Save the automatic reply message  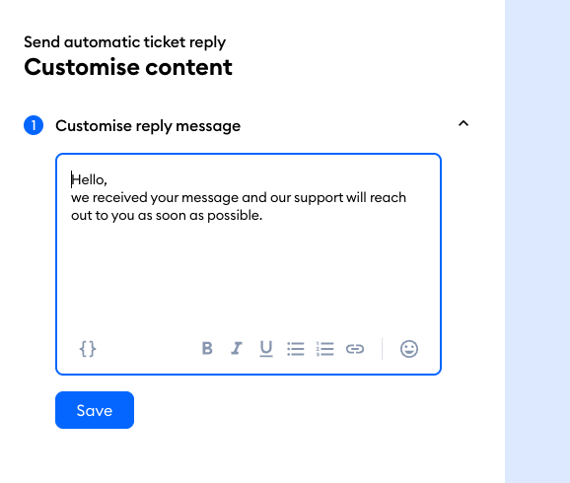coord(95,410)
